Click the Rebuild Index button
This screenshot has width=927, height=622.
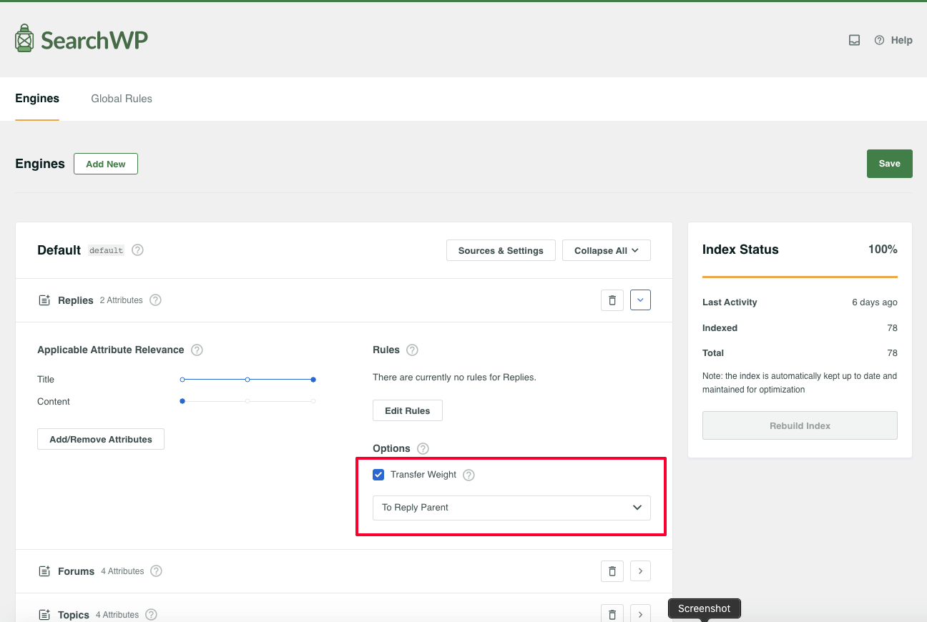(800, 425)
